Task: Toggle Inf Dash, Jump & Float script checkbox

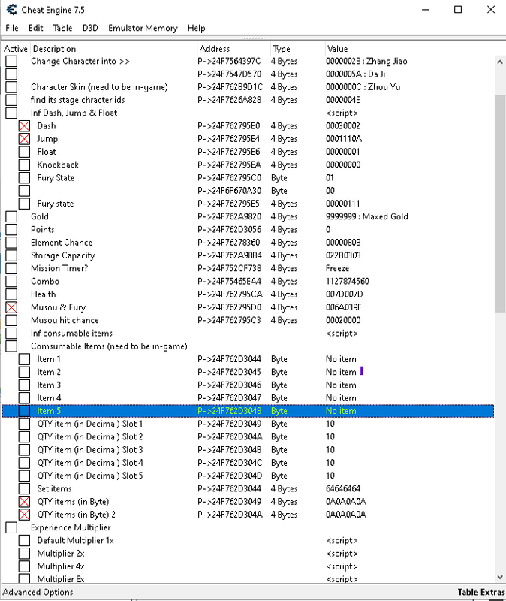Action: [x=11, y=113]
